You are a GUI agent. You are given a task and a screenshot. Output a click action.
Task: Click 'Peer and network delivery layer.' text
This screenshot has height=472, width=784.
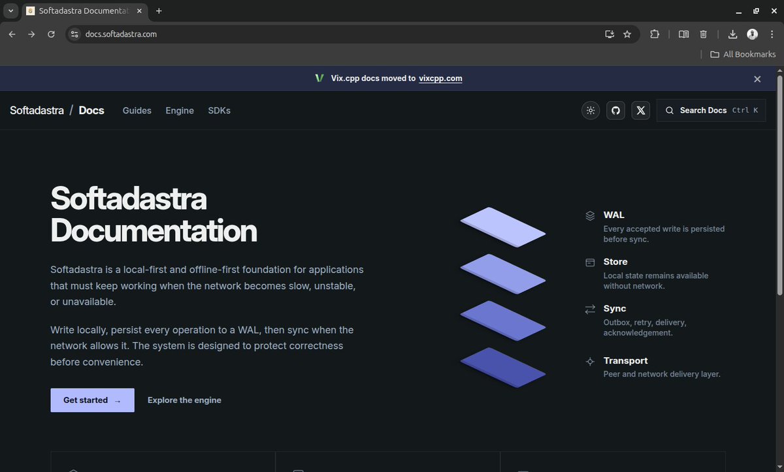pyautogui.click(x=662, y=374)
